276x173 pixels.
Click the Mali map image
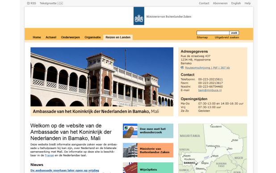(213, 148)
